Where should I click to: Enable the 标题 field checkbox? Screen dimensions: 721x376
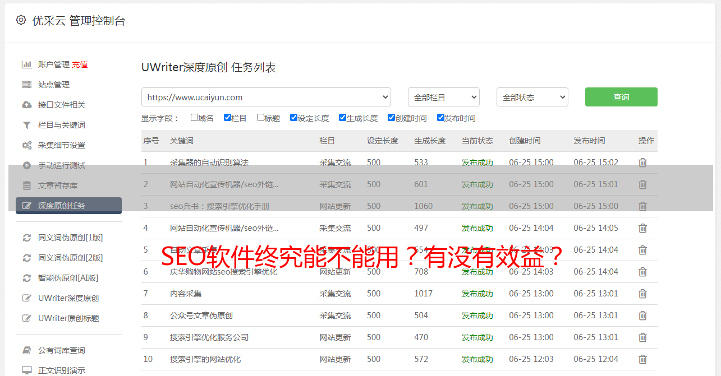click(x=260, y=118)
